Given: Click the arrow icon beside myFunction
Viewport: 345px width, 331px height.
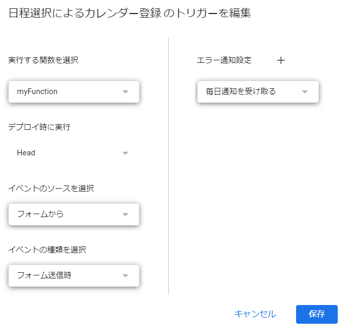Looking at the screenshot, I should coord(125,92).
